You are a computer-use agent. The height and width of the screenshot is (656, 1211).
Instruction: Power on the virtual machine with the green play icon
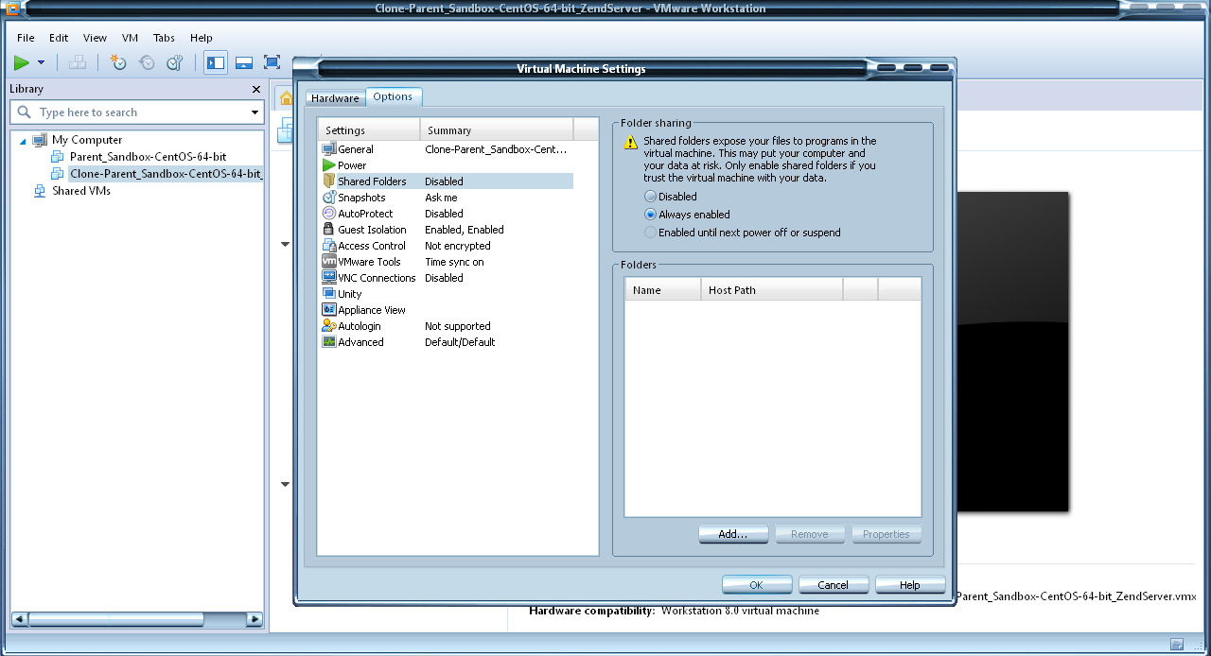(22, 63)
